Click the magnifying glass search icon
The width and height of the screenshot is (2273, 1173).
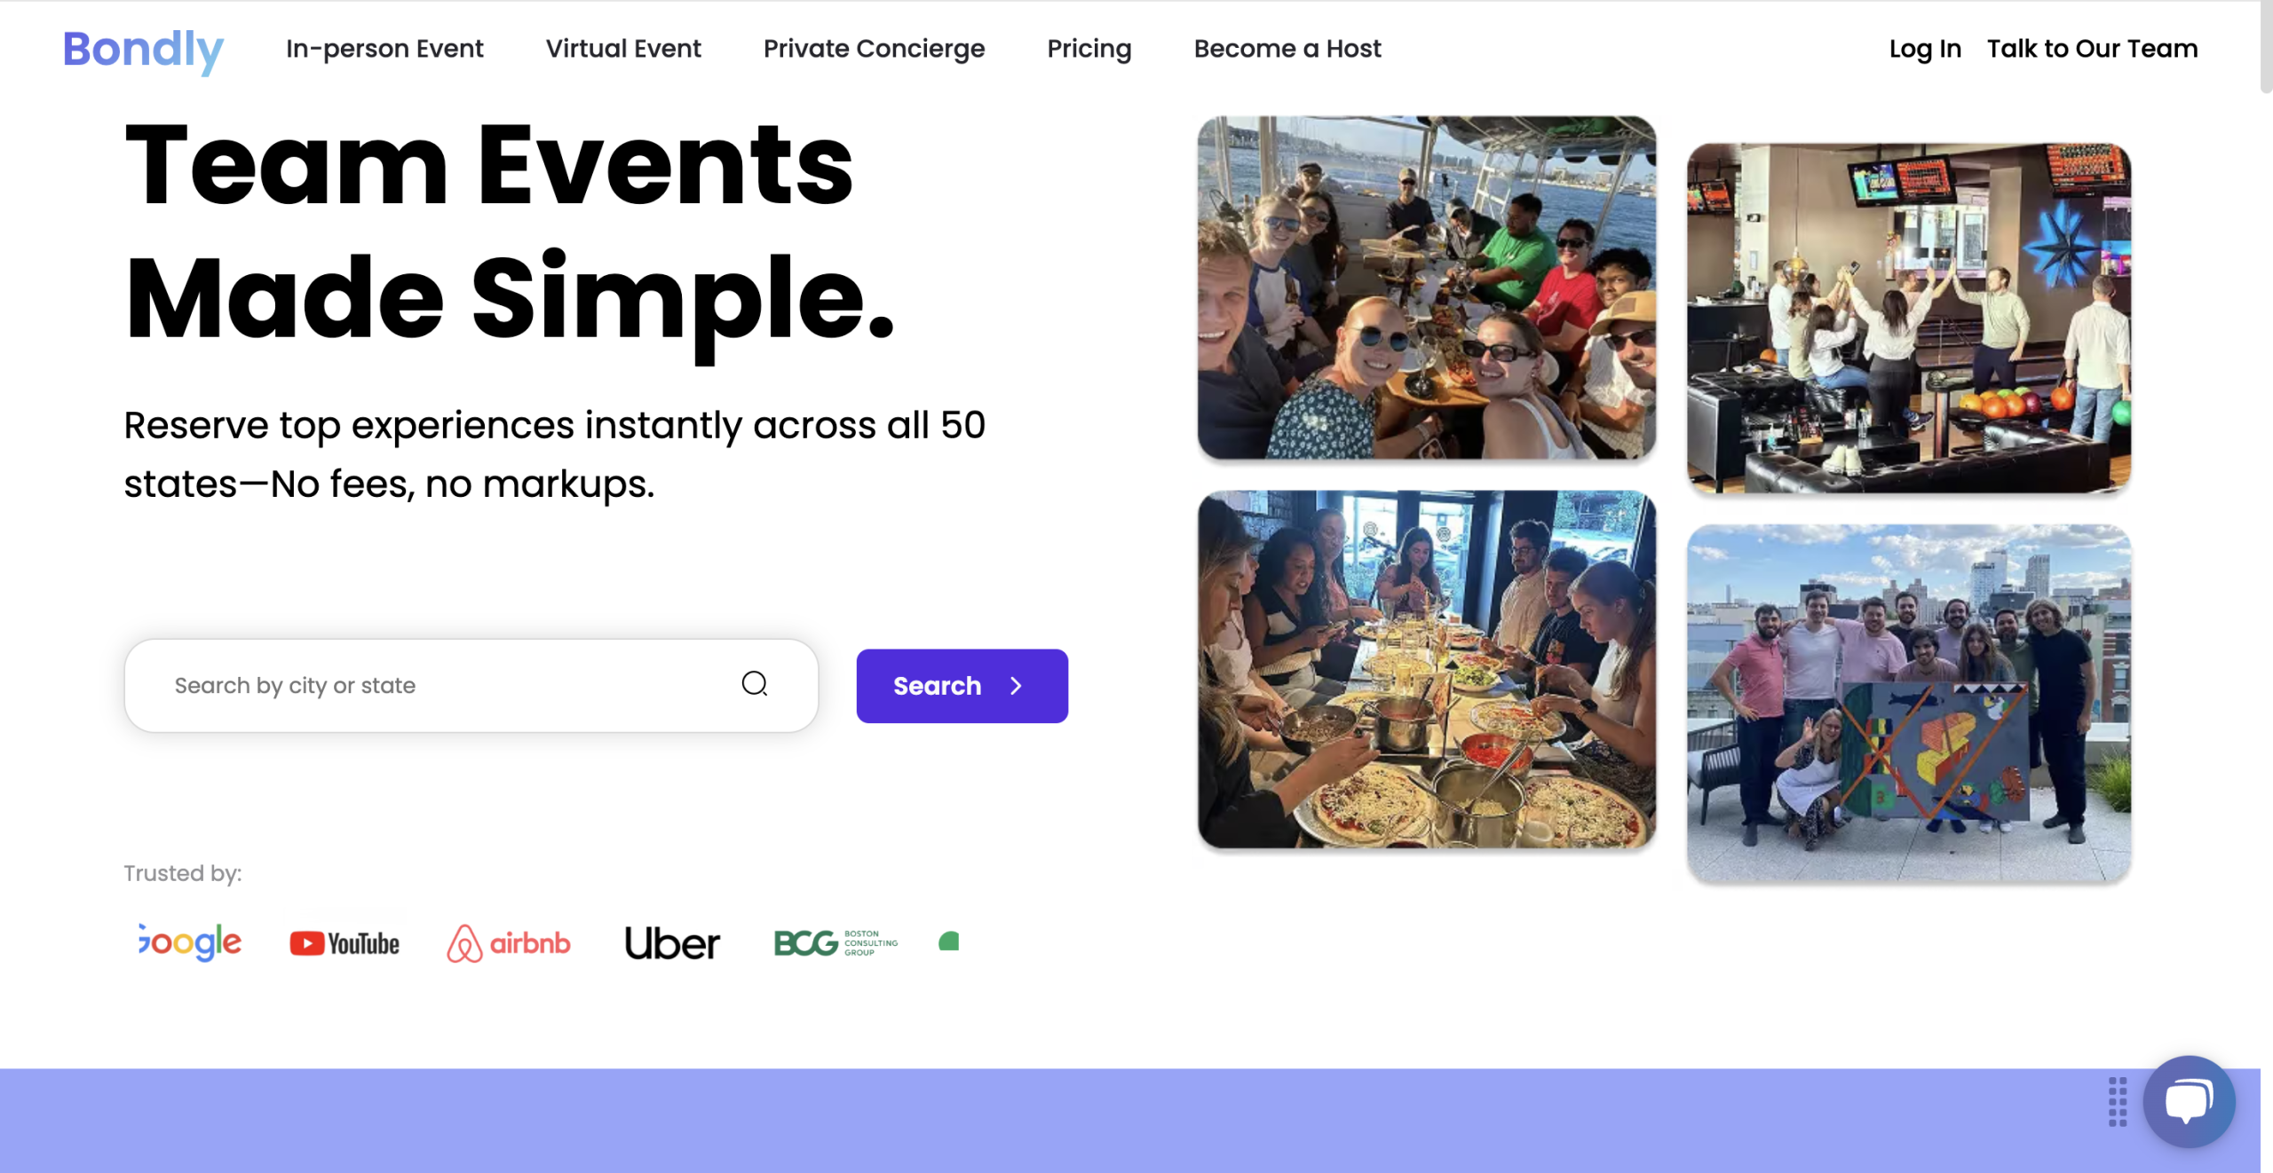point(754,684)
